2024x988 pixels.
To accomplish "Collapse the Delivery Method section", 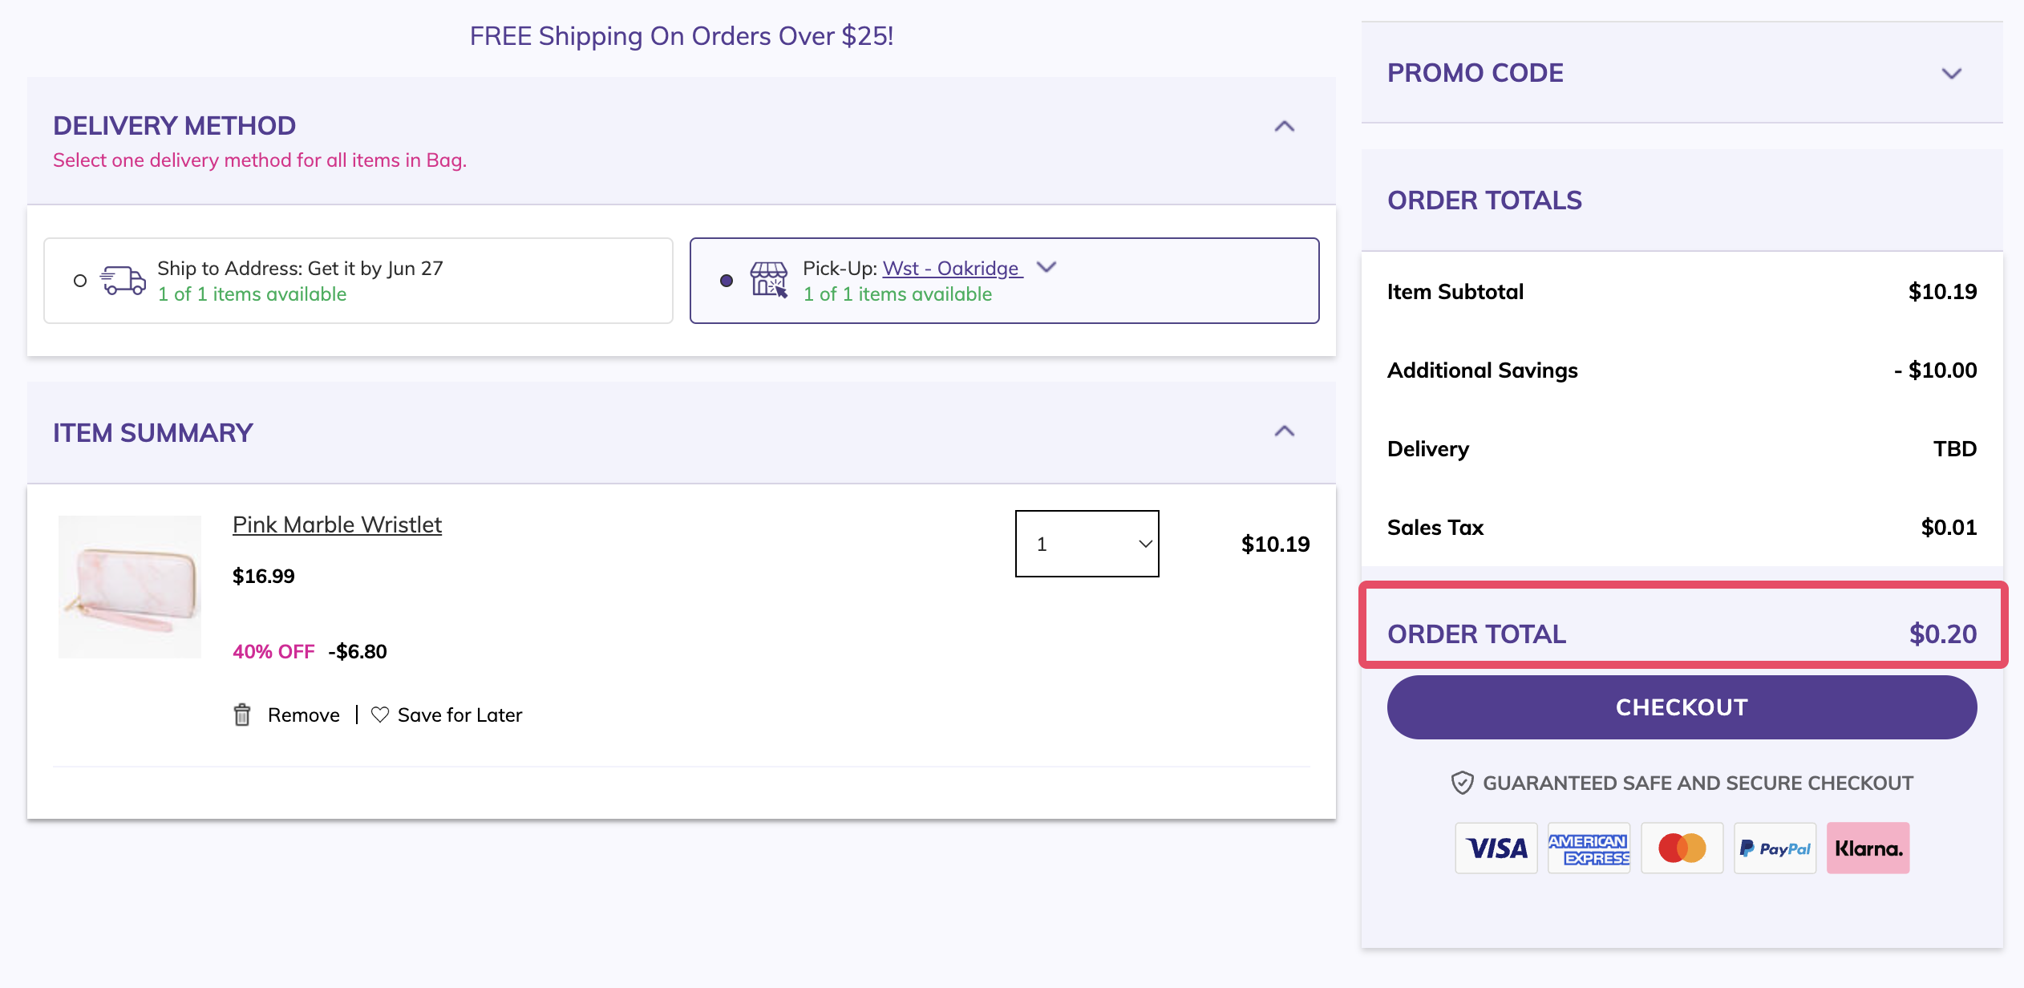I will 1284,127.
